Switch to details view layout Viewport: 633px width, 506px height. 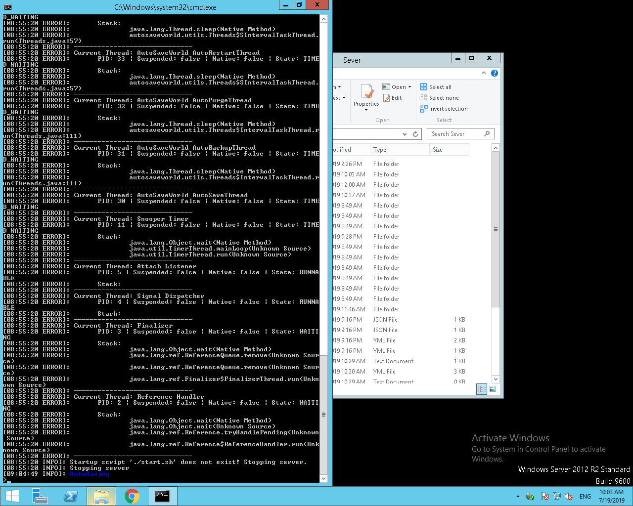pyautogui.click(x=482, y=389)
